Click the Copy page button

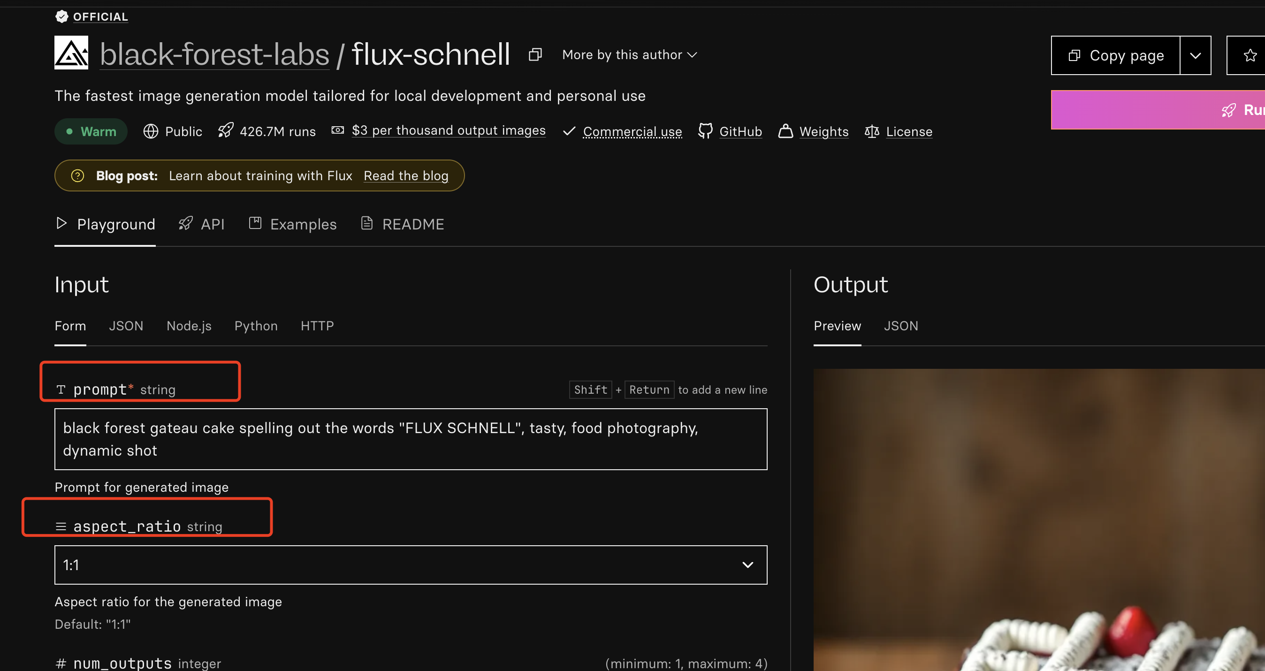[1115, 55]
